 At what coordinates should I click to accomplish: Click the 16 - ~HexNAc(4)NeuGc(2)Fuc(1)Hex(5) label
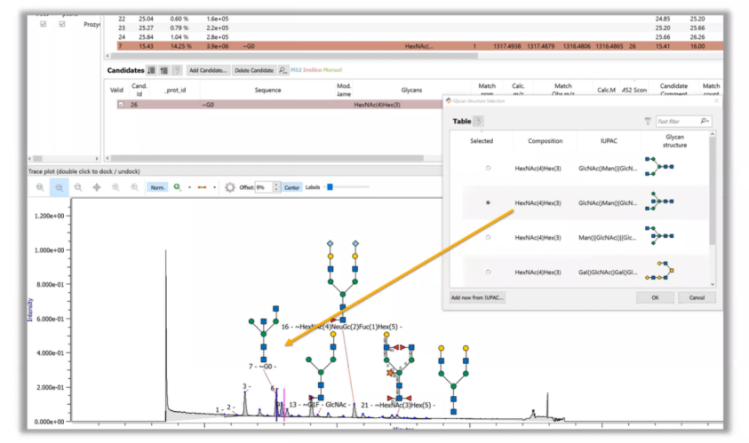coord(341,327)
